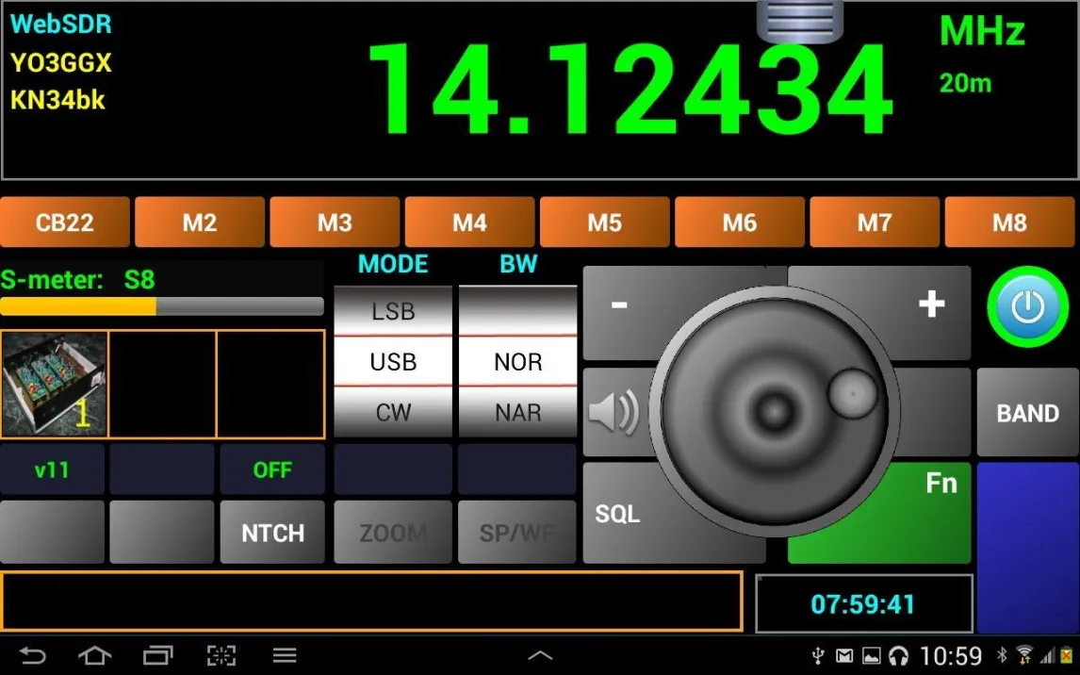Recall the M5 memory preset

pyautogui.click(x=604, y=222)
